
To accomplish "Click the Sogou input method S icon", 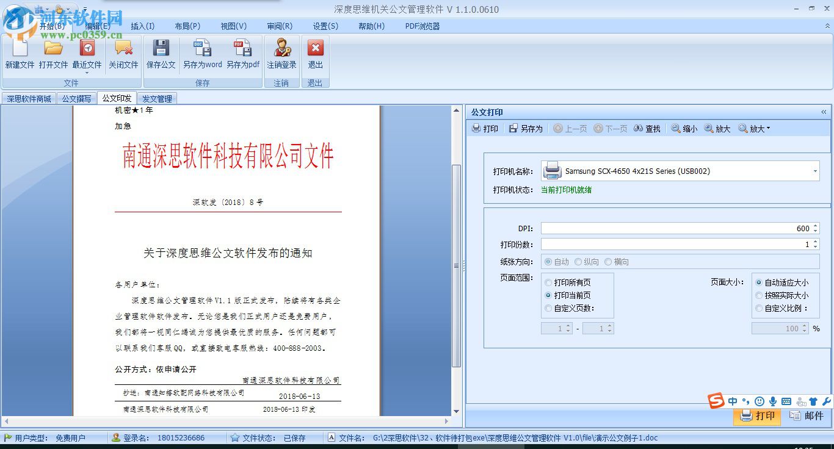I will [x=716, y=401].
